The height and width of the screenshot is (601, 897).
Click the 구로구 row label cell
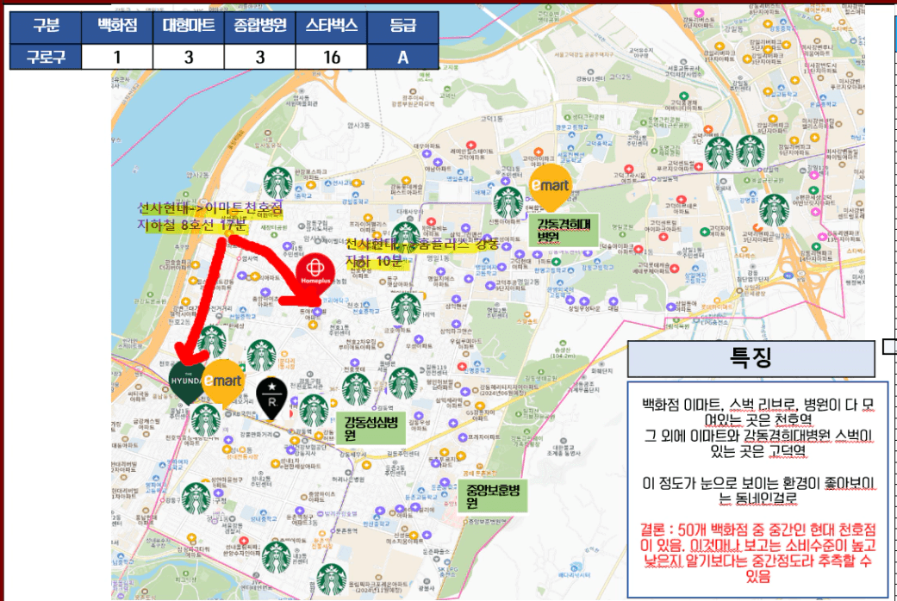46,57
